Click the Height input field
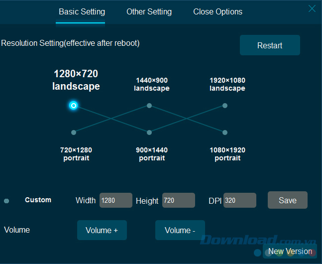This screenshot has width=322, height=264. click(178, 200)
